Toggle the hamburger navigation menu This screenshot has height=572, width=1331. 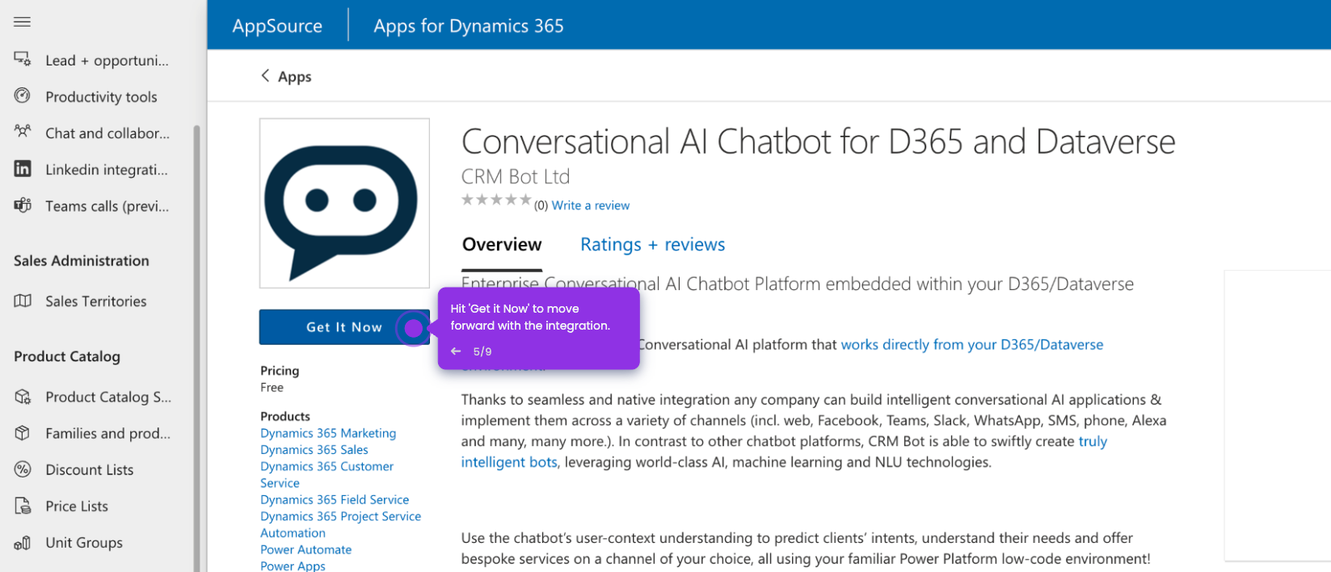[23, 22]
